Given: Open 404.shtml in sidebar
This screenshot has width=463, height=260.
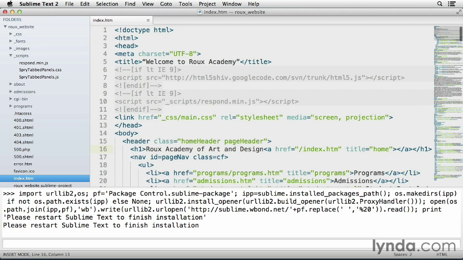Looking at the screenshot, I should [23, 142].
